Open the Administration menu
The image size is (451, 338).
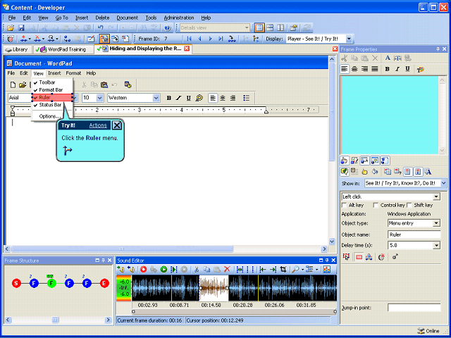click(179, 18)
